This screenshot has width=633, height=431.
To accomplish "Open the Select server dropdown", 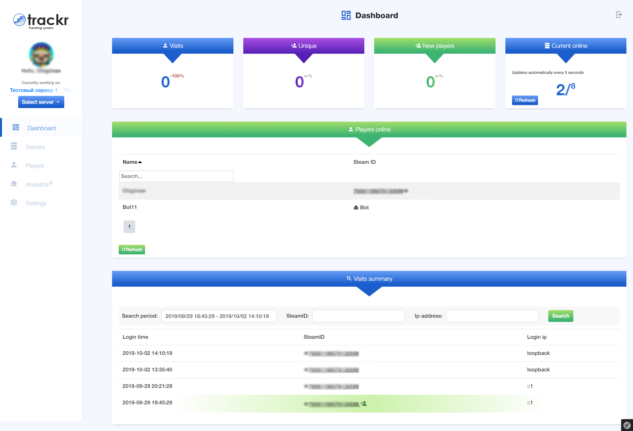I will [41, 102].
